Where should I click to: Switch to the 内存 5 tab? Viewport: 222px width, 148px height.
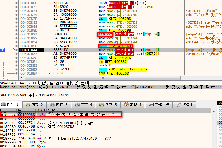coord(108,105)
